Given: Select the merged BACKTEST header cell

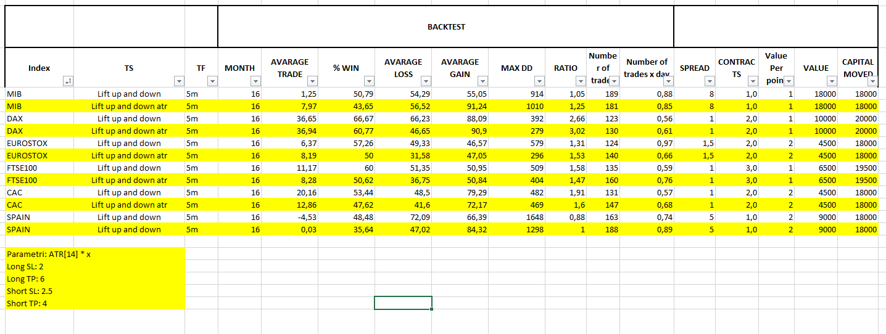Looking at the screenshot, I should tap(445, 26).
